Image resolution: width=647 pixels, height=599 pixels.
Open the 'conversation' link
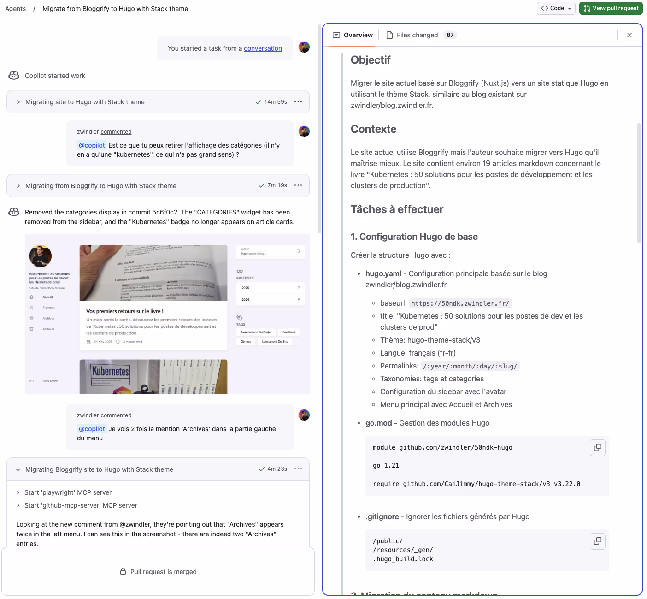point(263,48)
